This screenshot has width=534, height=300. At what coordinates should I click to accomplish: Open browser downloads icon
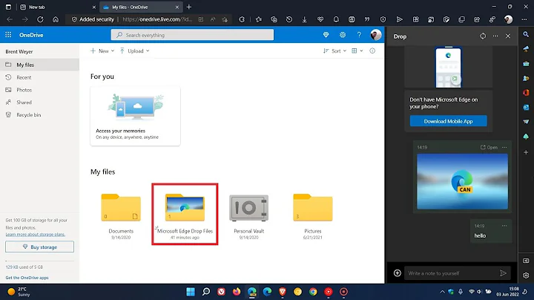[x=305, y=19]
